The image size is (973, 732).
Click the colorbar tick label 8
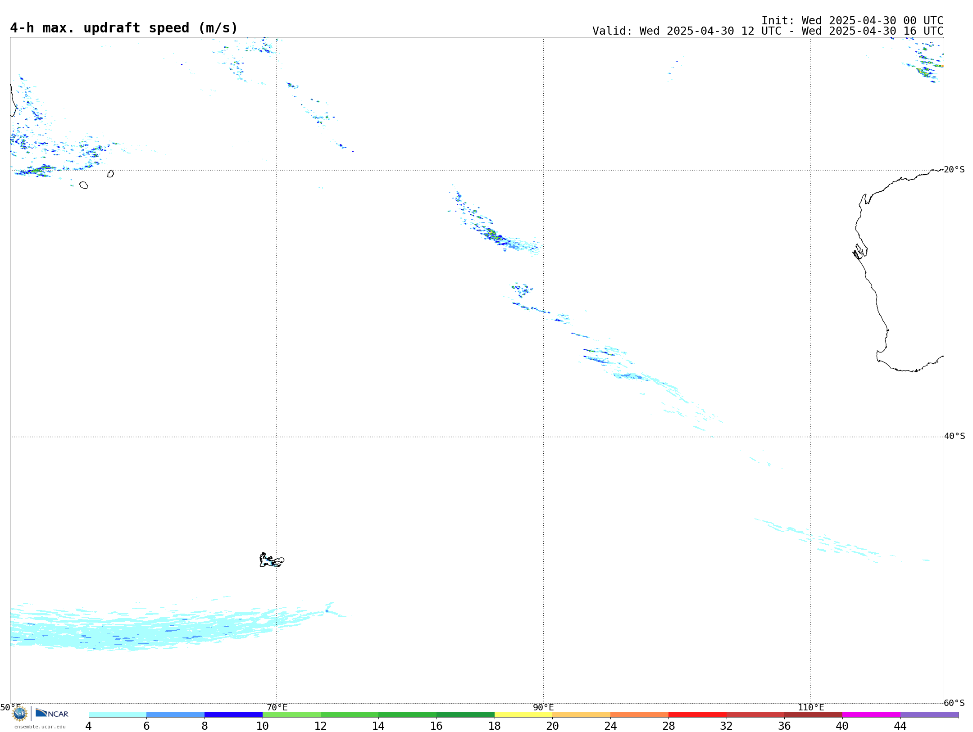tap(205, 726)
